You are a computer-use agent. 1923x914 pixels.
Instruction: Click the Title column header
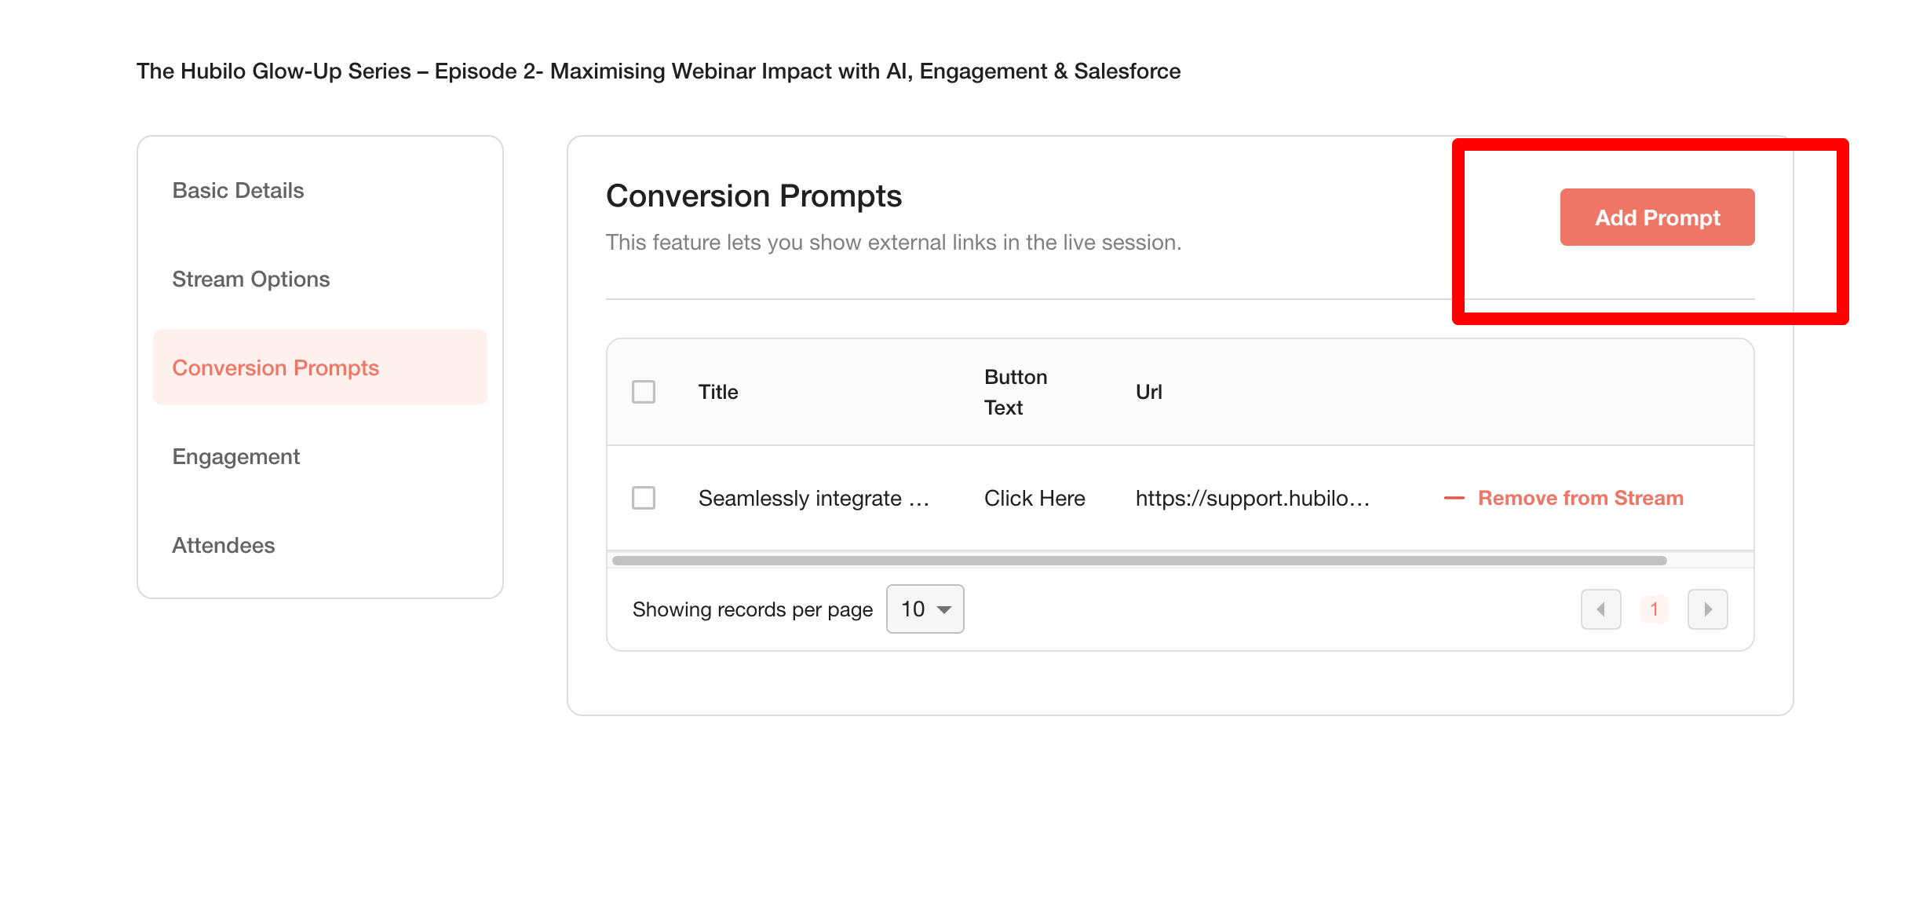pos(718,392)
